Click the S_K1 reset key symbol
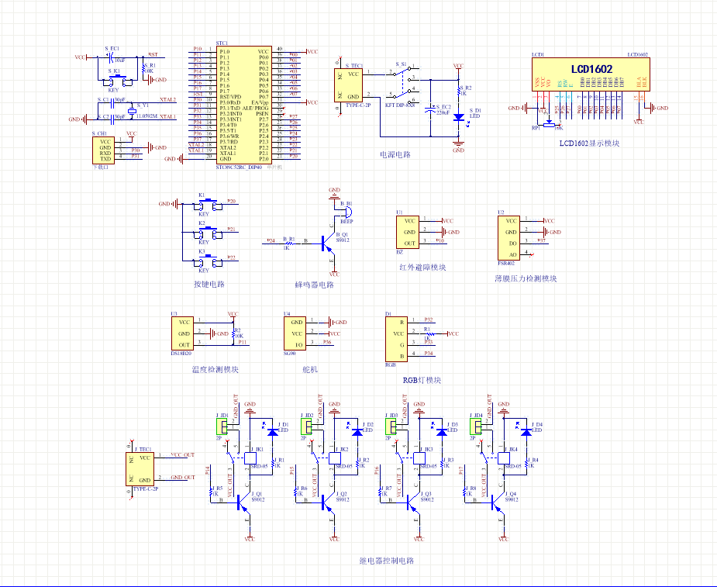717x587 pixels. 117,79
